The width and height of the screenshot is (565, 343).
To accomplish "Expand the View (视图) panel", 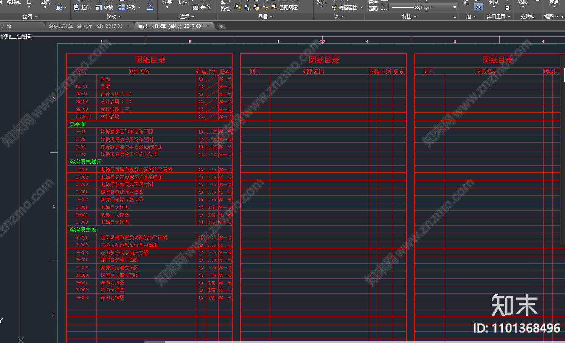I will tap(551, 17).
